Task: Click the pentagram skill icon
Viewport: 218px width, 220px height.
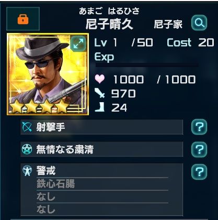Action: click(x=27, y=149)
